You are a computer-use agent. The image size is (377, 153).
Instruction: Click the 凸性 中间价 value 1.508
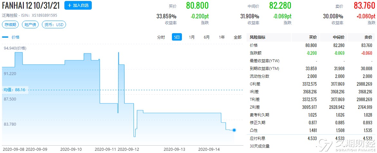click(340, 130)
